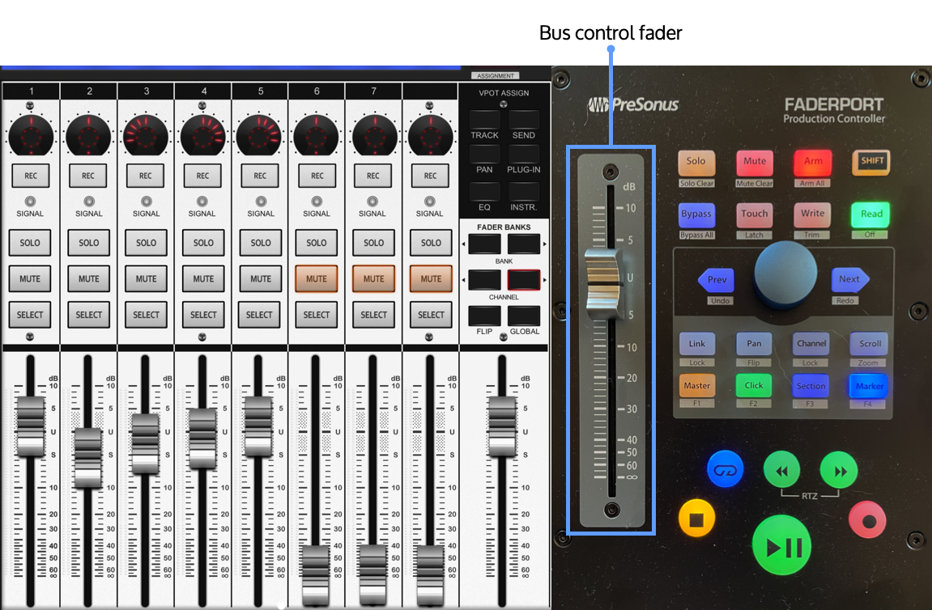Toggle Solo on channel 1
This screenshot has height=610, width=932.
pyautogui.click(x=31, y=242)
